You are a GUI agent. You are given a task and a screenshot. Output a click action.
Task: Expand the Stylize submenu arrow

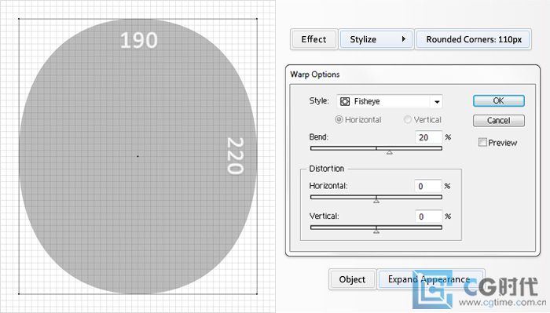point(403,39)
